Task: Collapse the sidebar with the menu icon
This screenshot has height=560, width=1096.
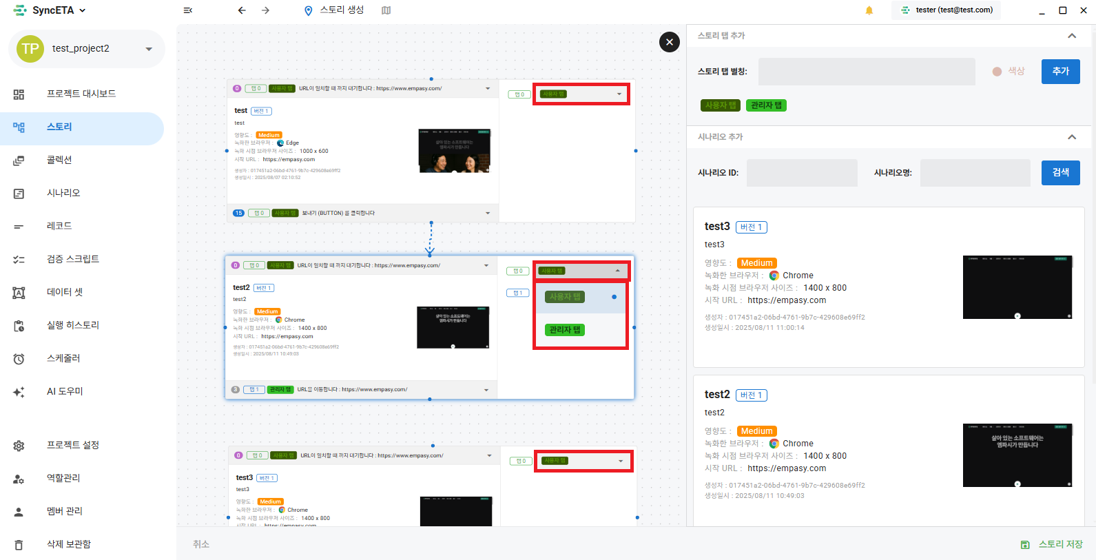Action: coord(187,10)
